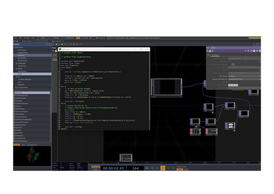274x194 pixels.
Task: Click the pause transport button
Action: 152,168
